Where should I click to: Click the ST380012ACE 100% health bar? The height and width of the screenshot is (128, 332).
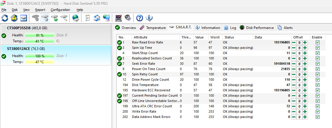tap(40, 56)
